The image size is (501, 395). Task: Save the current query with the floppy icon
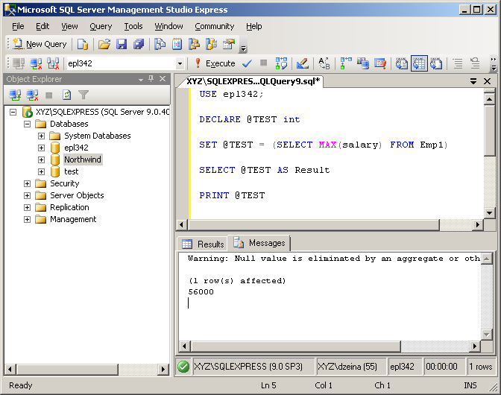click(x=122, y=44)
